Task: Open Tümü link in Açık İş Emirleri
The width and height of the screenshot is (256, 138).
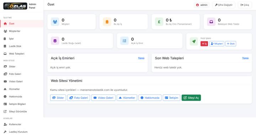Action: (141, 58)
